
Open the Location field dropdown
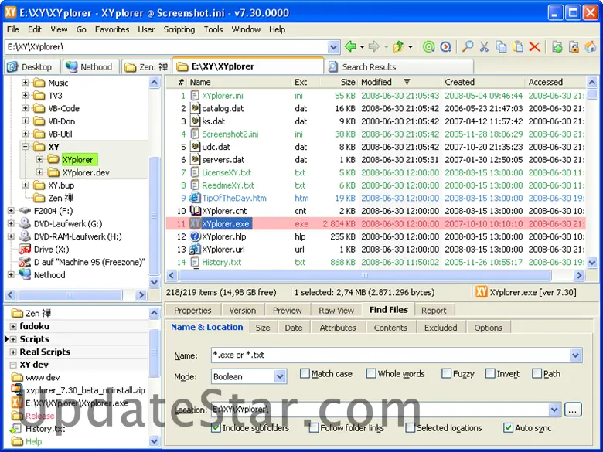click(x=554, y=410)
